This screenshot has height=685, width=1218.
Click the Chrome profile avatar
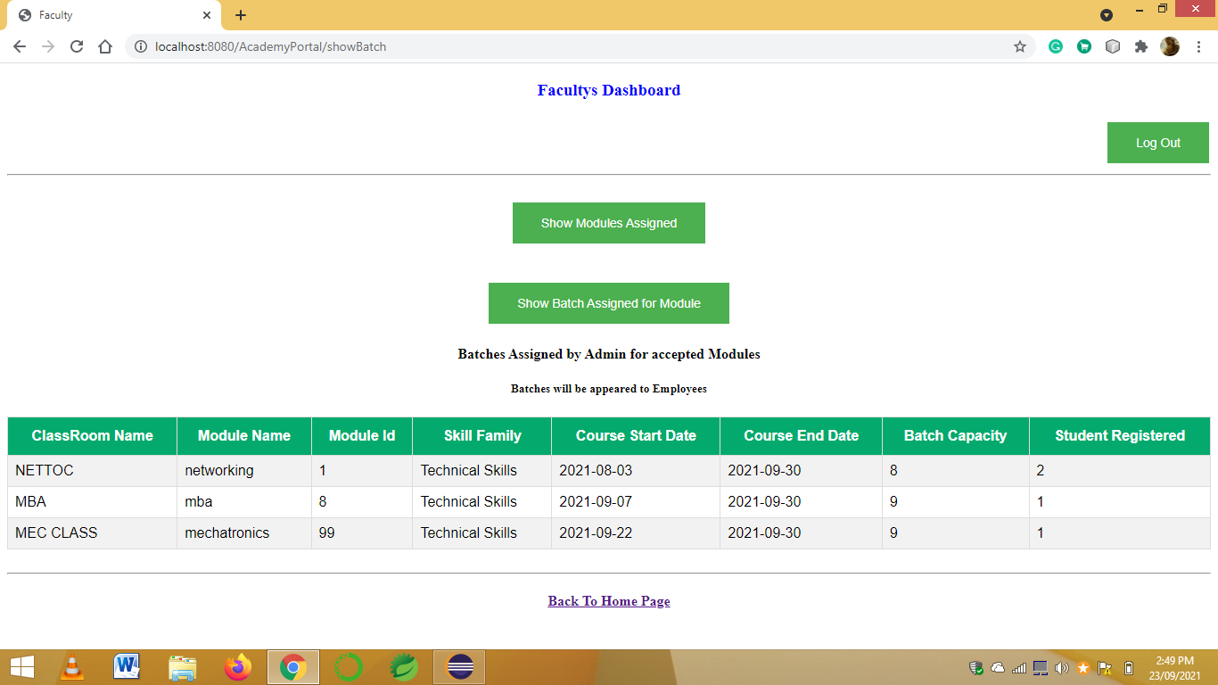click(x=1170, y=45)
